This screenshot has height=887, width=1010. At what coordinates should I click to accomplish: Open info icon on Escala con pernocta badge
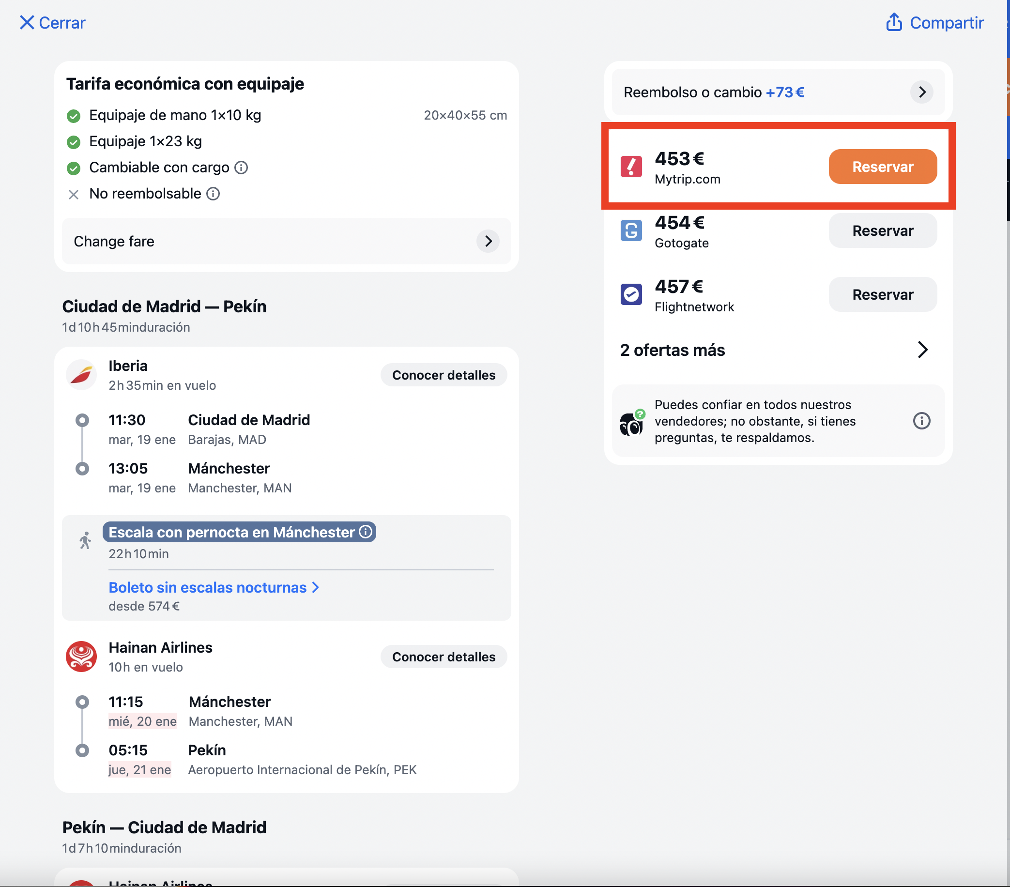(x=366, y=532)
